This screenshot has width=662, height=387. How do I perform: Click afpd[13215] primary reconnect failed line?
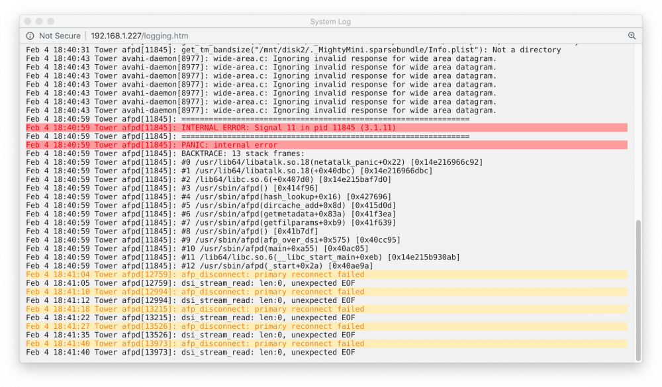(326, 309)
